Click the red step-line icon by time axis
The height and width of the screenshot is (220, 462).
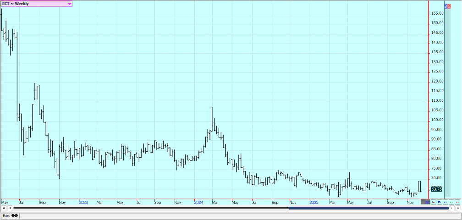point(433,202)
